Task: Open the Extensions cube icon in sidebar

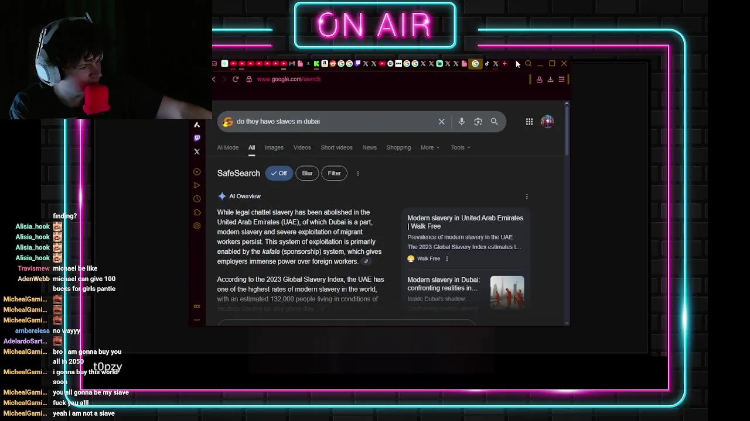Action: click(x=197, y=212)
